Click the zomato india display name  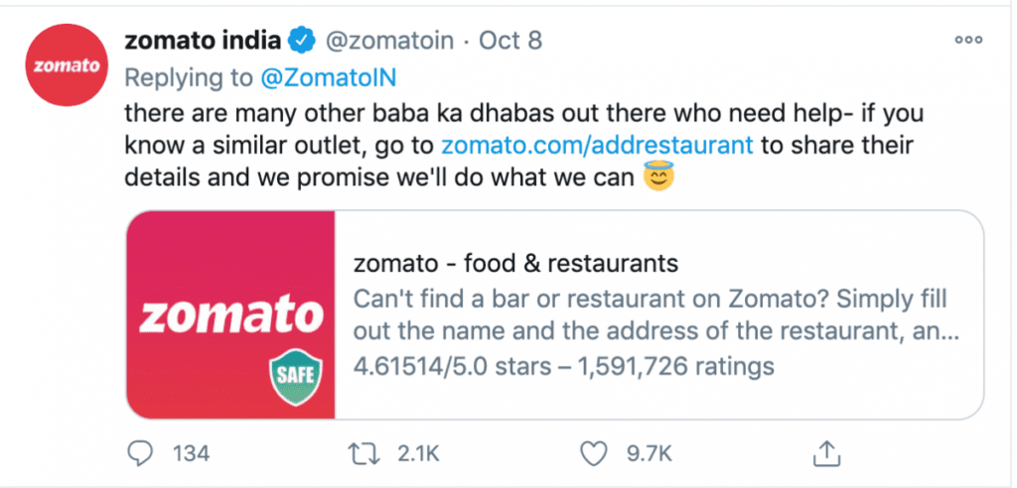point(203,41)
